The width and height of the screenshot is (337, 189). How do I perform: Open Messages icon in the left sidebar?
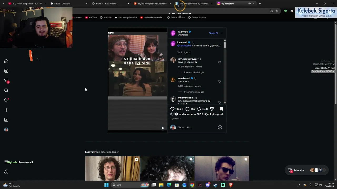point(6,81)
